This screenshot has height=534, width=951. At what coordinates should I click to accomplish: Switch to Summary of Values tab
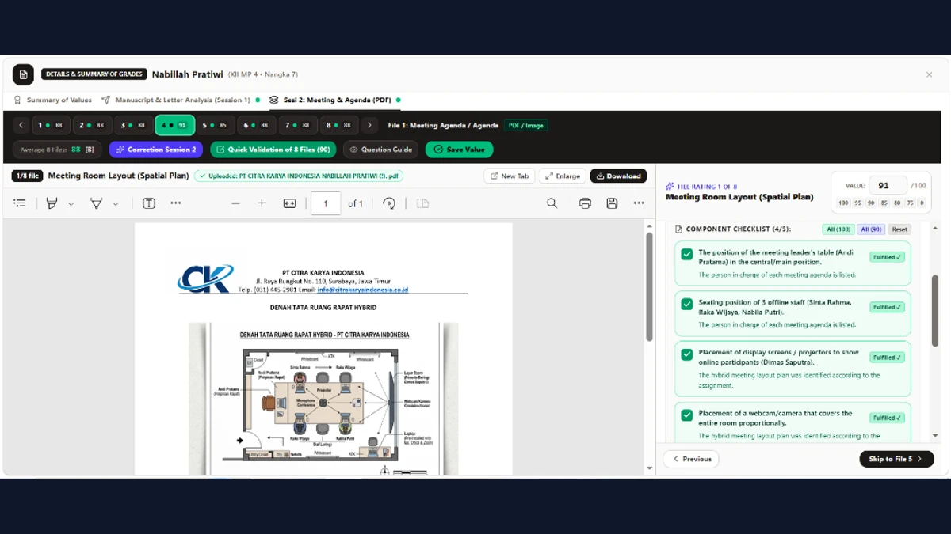pyautogui.click(x=52, y=100)
